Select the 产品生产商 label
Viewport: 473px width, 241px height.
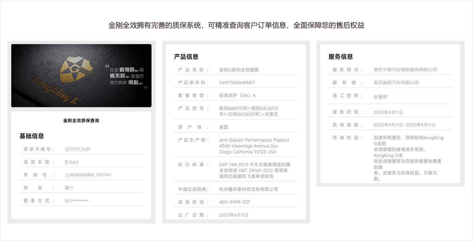[x=194, y=140]
